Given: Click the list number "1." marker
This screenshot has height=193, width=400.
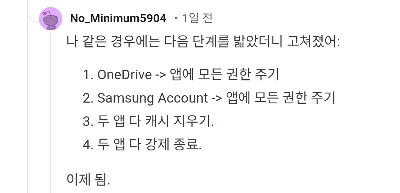Looking at the screenshot, I should pyautogui.click(x=88, y=75).
